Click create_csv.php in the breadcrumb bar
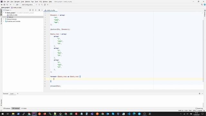This screenshot has width=206, height=116. coord(16,7)
